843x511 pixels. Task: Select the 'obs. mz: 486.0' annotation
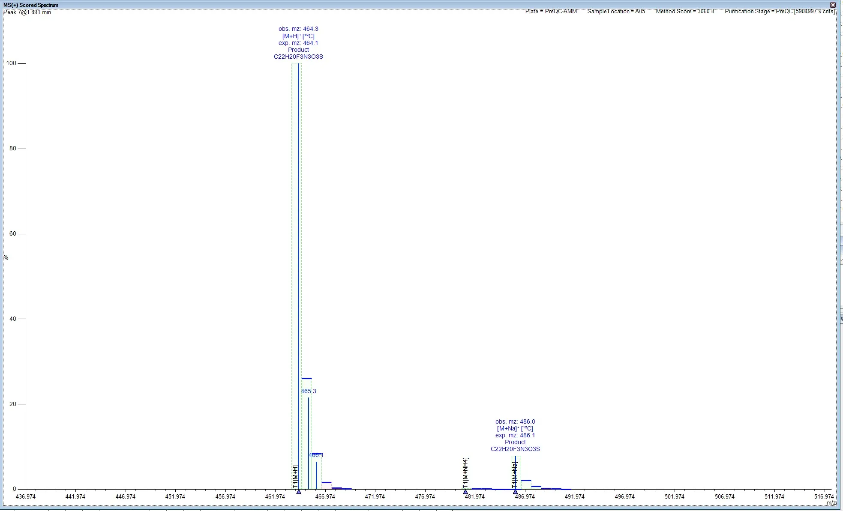point(515,421)
